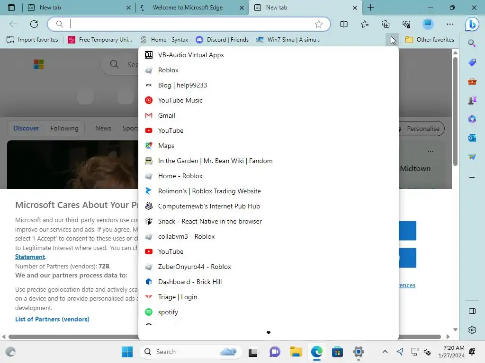Open the Collections icon
This screenshot has height=363, width=485.
pyautogui.click(x=386, y=24)
